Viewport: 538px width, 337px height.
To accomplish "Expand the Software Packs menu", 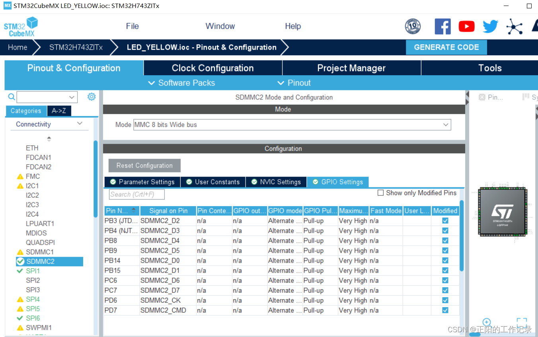I will [181, 83].
